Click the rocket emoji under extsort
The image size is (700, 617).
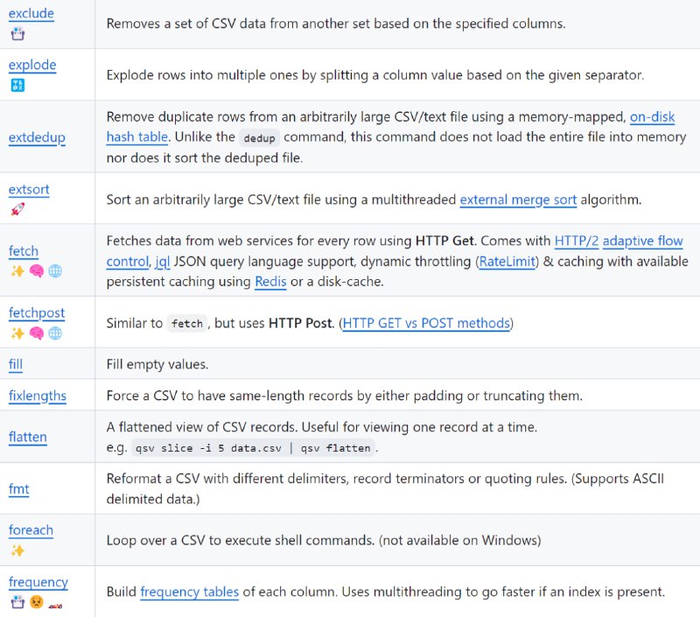pos(17,209)
